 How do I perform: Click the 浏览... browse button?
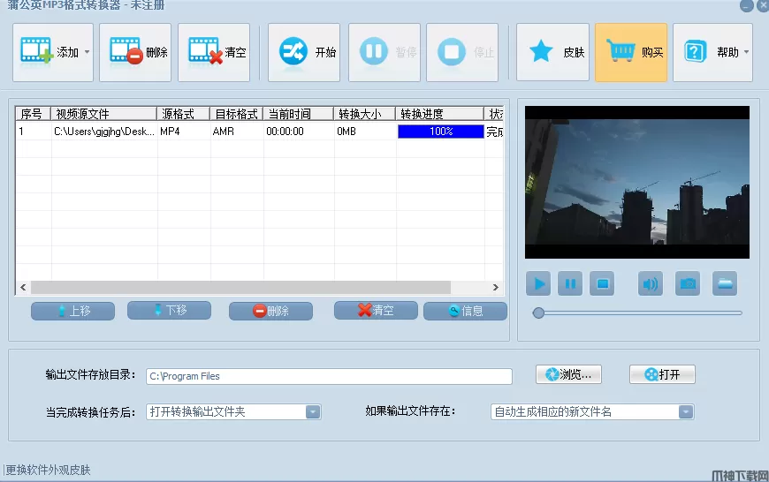569,374
